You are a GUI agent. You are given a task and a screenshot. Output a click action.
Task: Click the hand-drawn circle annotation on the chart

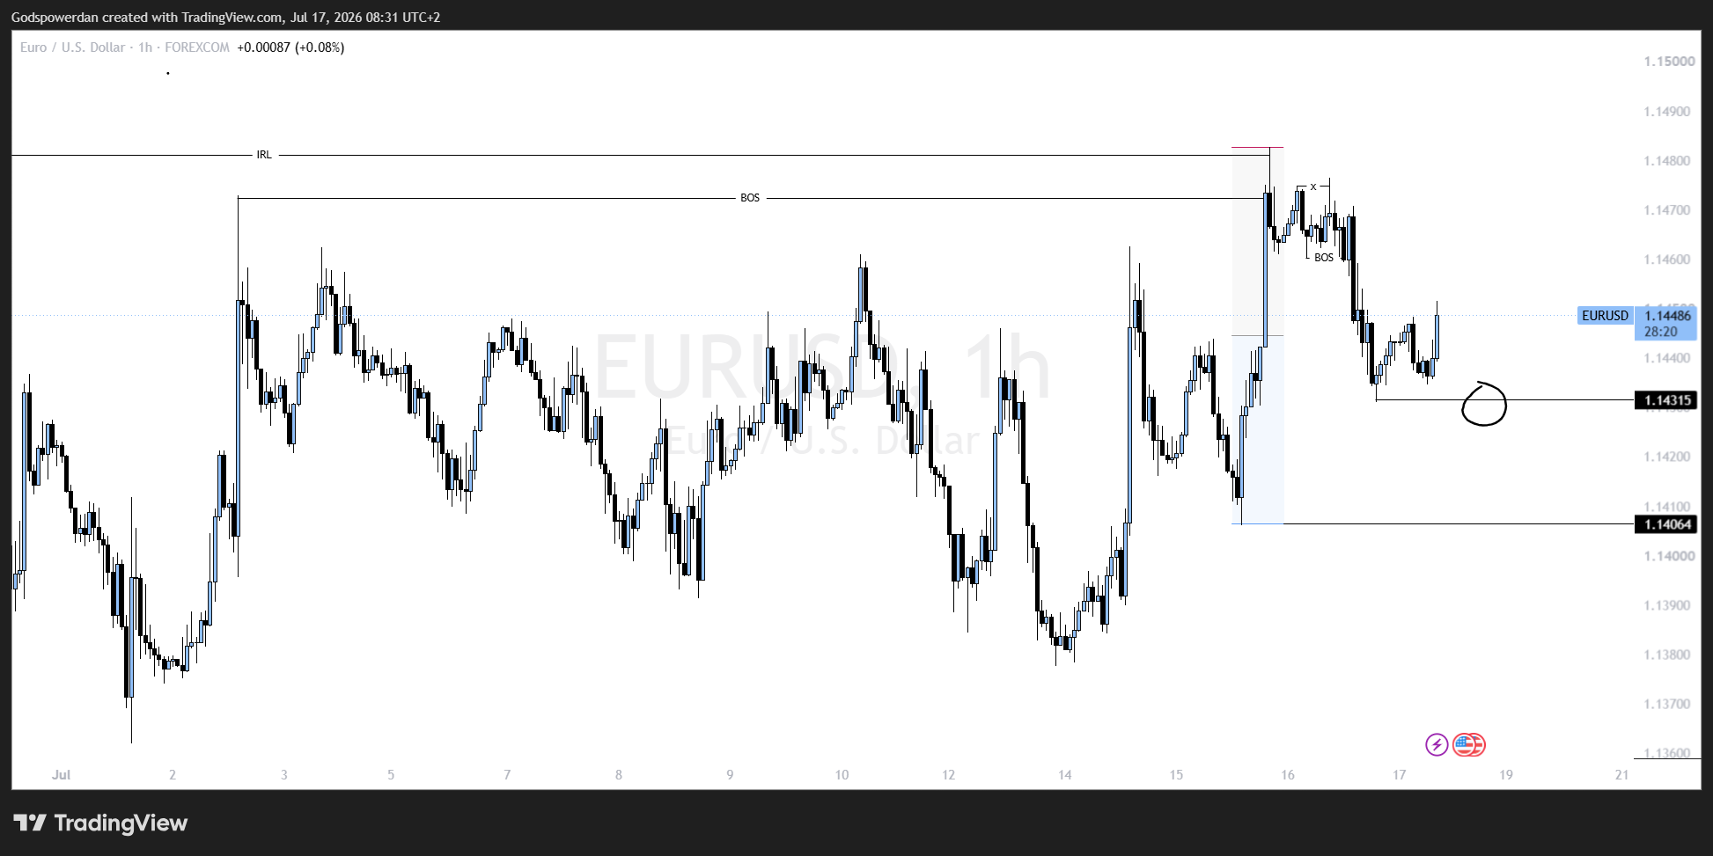pos(1484,405)
